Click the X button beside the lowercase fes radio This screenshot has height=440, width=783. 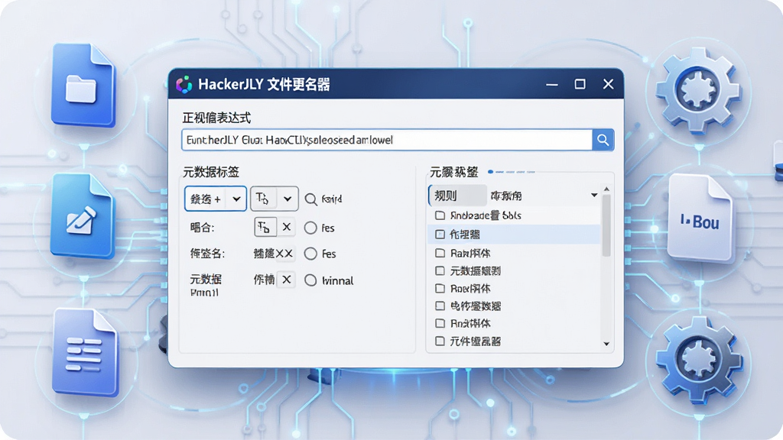click(x=286, y=227)
